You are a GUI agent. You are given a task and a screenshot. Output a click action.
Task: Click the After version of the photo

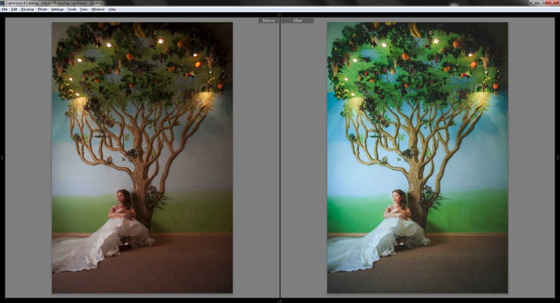point(417,157)
